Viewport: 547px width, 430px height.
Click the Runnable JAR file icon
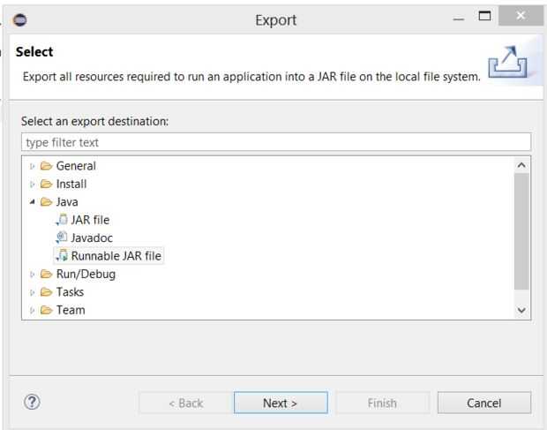60,256
